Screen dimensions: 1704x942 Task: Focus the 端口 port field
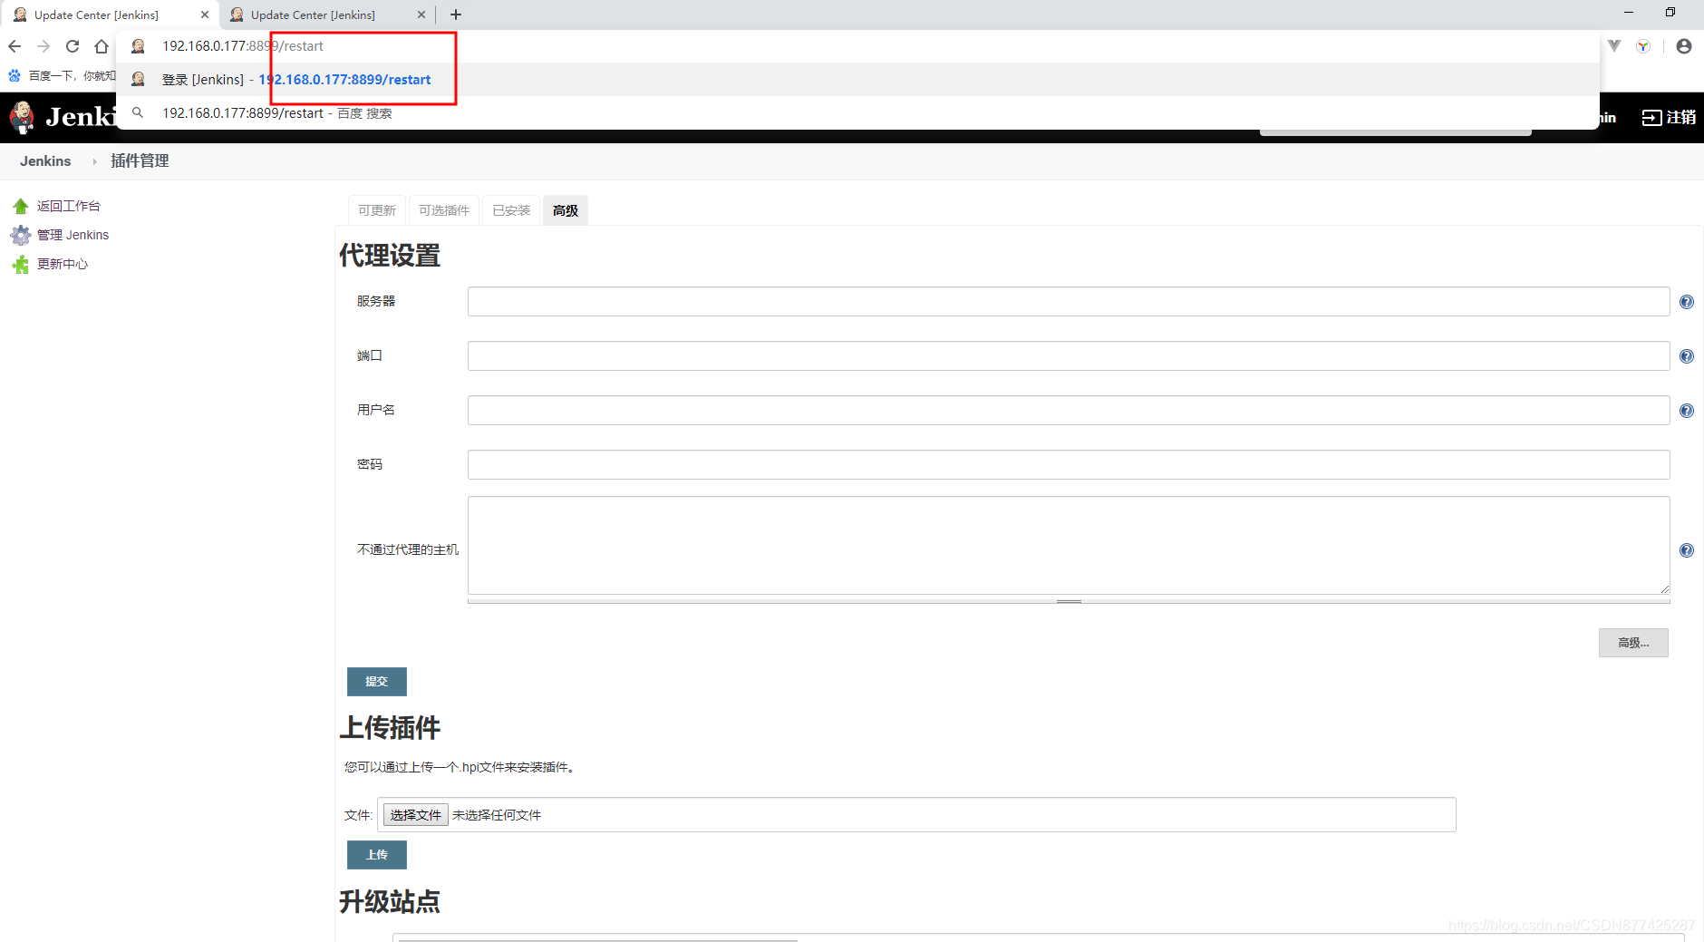1069,356
